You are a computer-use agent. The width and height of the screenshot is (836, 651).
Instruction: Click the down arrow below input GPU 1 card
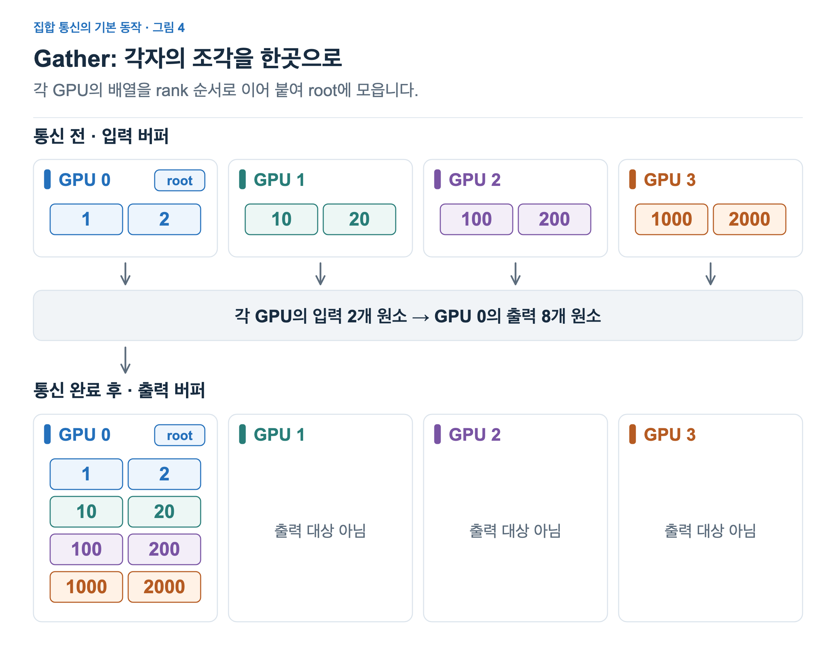coord(320,274)
